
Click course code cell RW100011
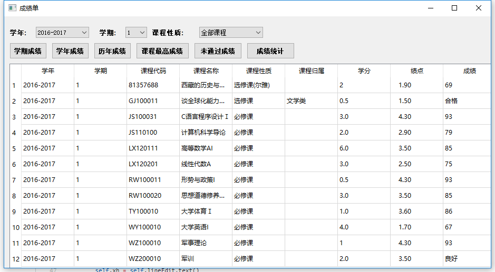pyautogui.click(x=153, y=179)
